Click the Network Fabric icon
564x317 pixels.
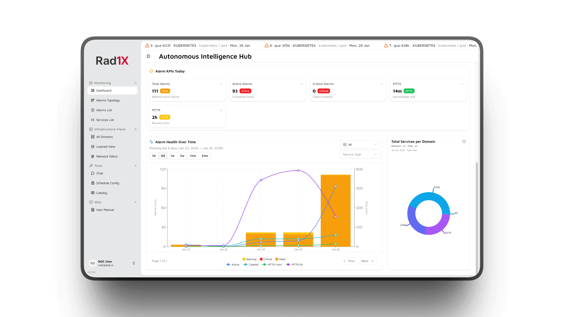coord(93,156)
